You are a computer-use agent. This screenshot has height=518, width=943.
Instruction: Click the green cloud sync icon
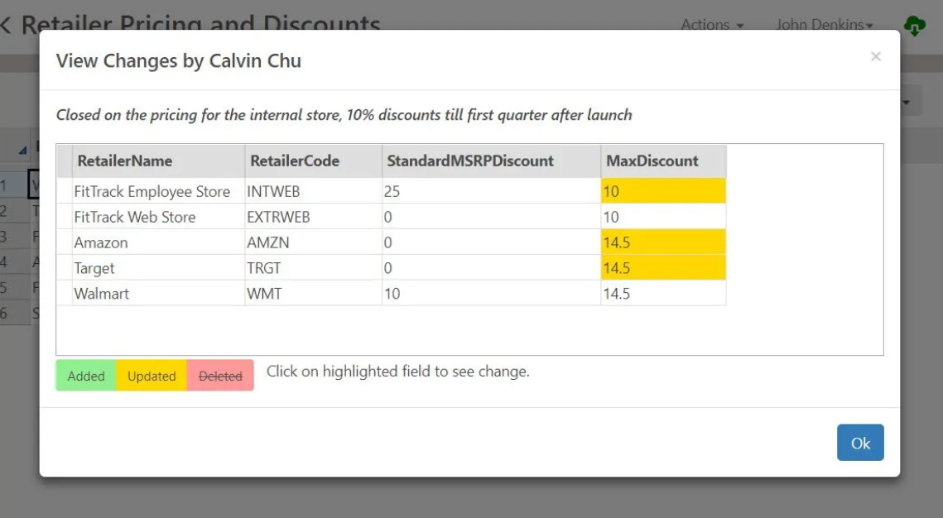click(914, 26)
